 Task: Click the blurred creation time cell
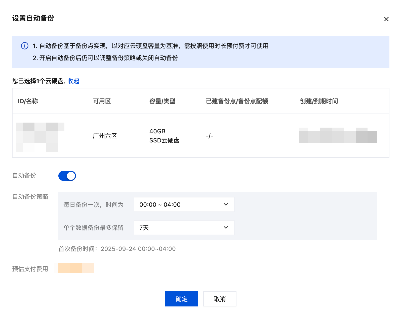click(x=338, y=136)
